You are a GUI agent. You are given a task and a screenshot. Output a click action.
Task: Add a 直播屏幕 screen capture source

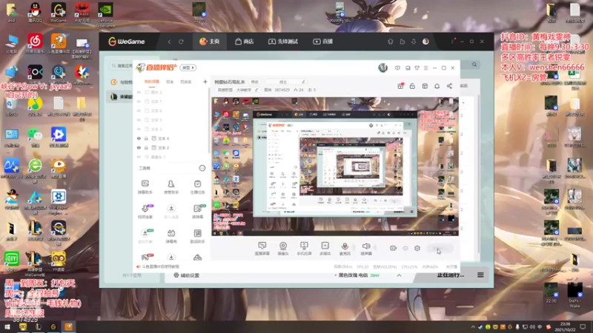262,249
